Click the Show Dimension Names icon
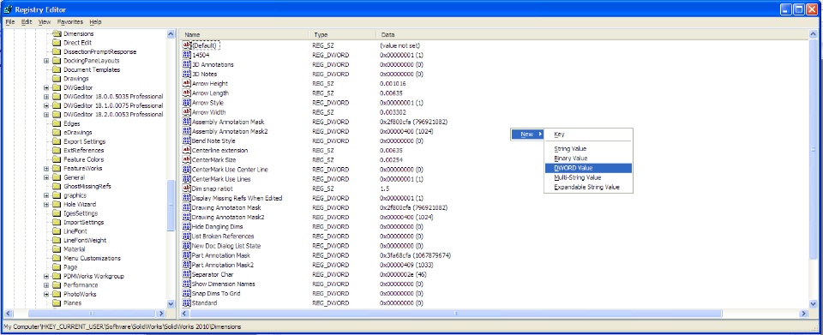 point(186,284)
